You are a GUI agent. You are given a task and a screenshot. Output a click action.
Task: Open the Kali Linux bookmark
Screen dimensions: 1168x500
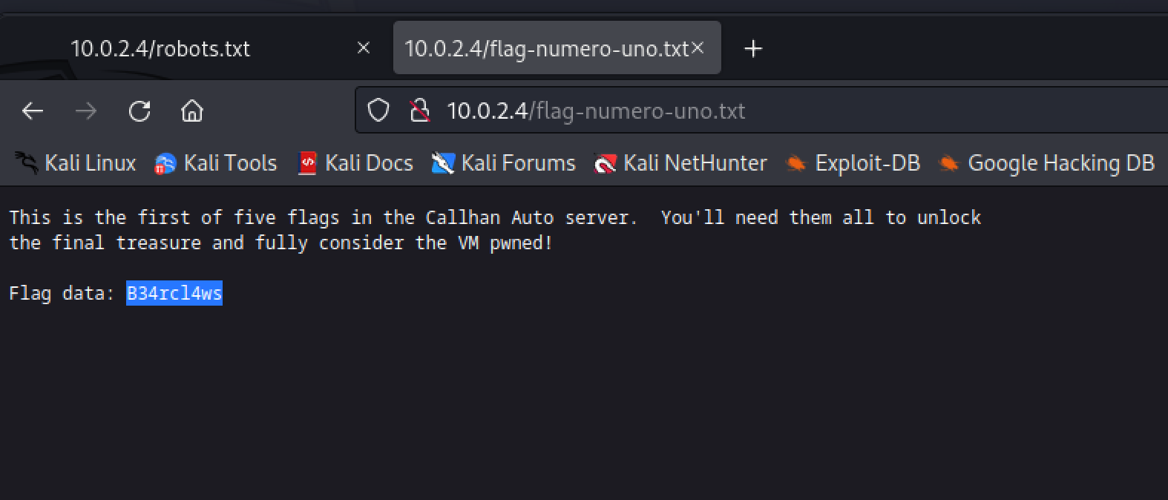coord(75,163)
